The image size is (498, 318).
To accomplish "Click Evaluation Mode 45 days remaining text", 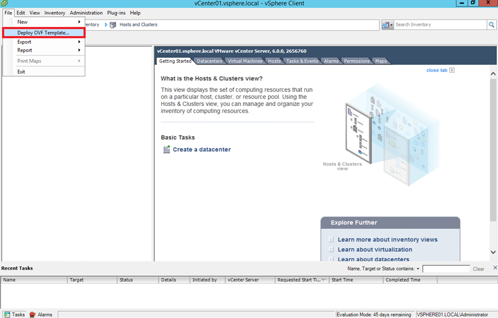I will (x=374, y=314).
